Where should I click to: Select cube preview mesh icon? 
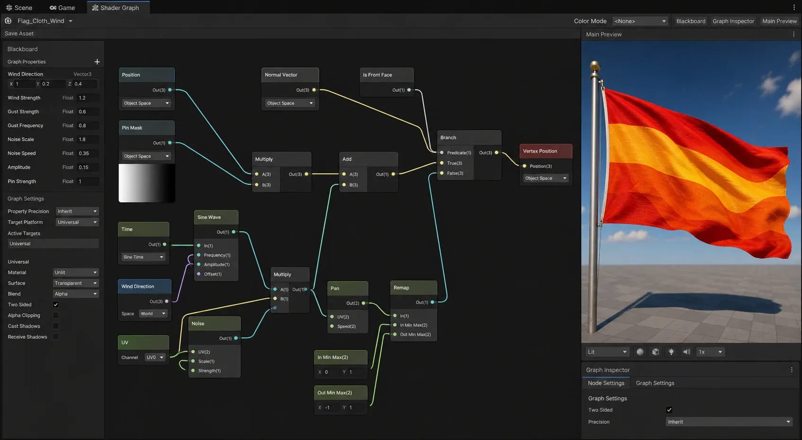pyautogui.click(x=656, y=352)
